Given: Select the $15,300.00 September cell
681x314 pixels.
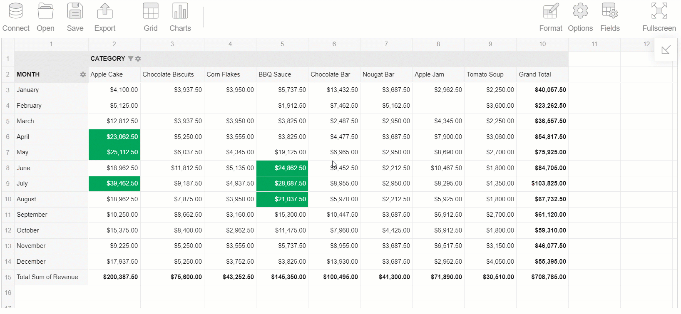Looking at the screenshot, I should [282, 215].
